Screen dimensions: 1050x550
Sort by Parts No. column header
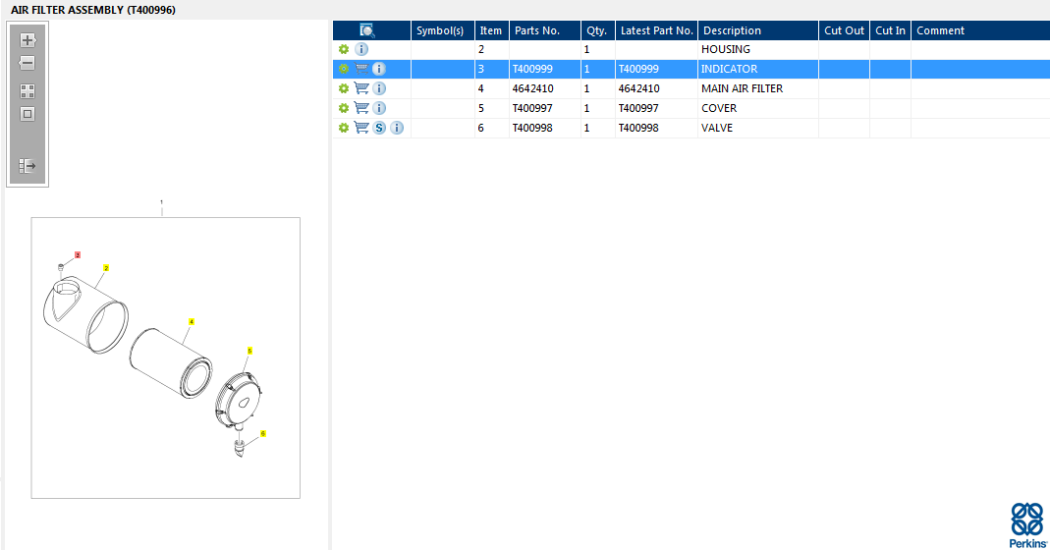coord(544,30)
